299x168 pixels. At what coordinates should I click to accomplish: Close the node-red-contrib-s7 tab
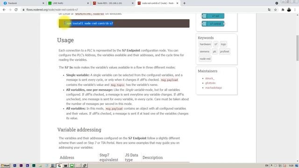[177, 3]
